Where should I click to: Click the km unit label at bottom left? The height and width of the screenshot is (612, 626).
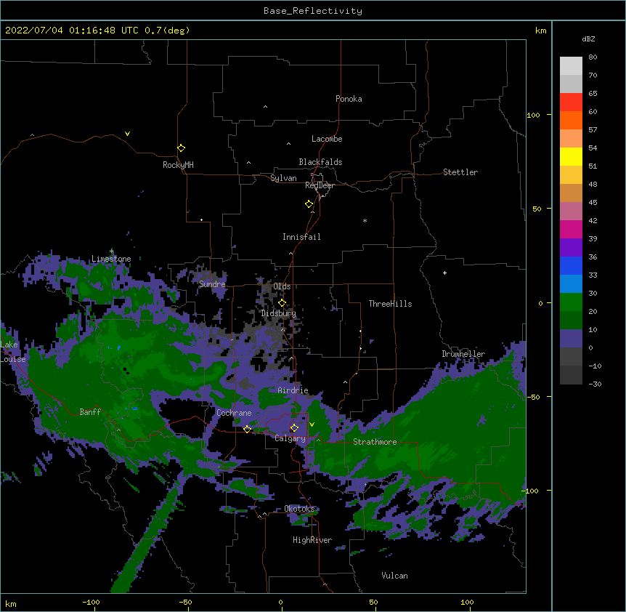pyautogui.click(x=11, y=603)
